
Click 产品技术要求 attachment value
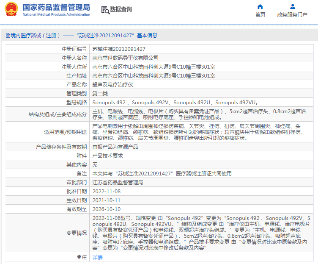click(x=107, y=156)
